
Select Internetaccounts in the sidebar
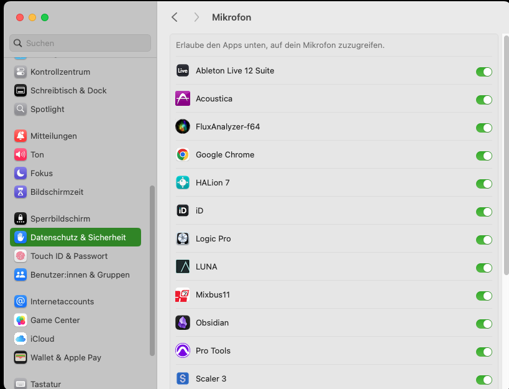(x=75, y=301)
